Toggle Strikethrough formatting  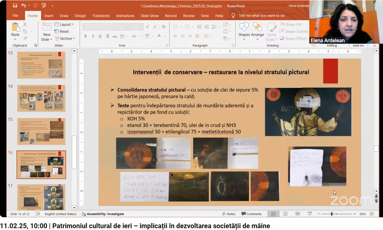point(115,36)
